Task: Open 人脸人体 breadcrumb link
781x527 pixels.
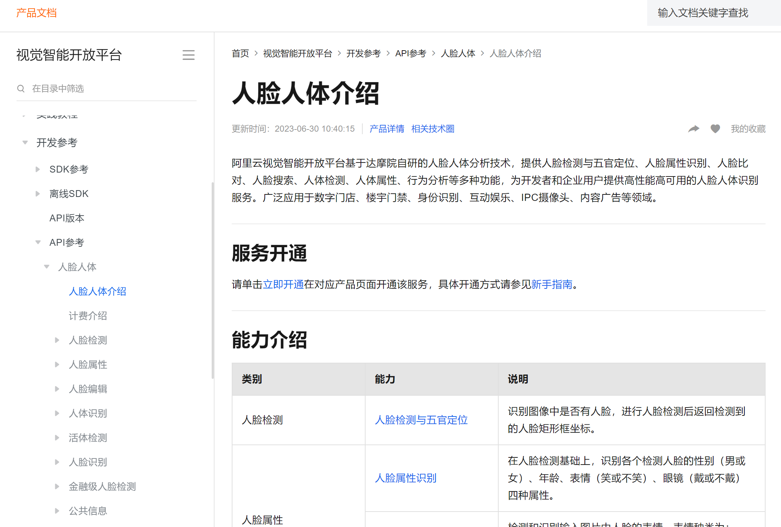Action: [x=458, y=53]
